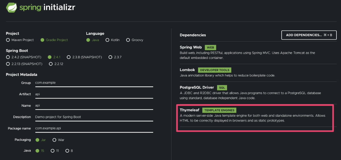
Task: Click the Spring Initializr logo
Action: (41, 7)
